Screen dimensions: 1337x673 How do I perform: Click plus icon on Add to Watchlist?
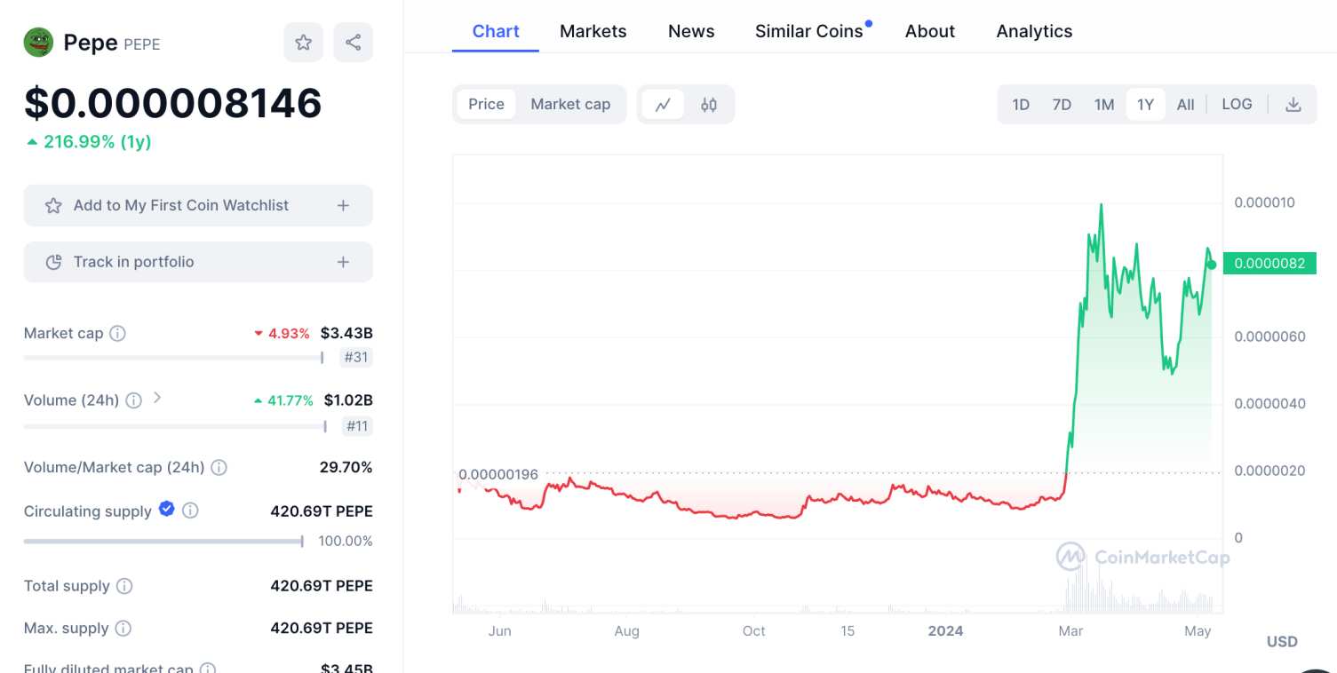coord(343,206)
